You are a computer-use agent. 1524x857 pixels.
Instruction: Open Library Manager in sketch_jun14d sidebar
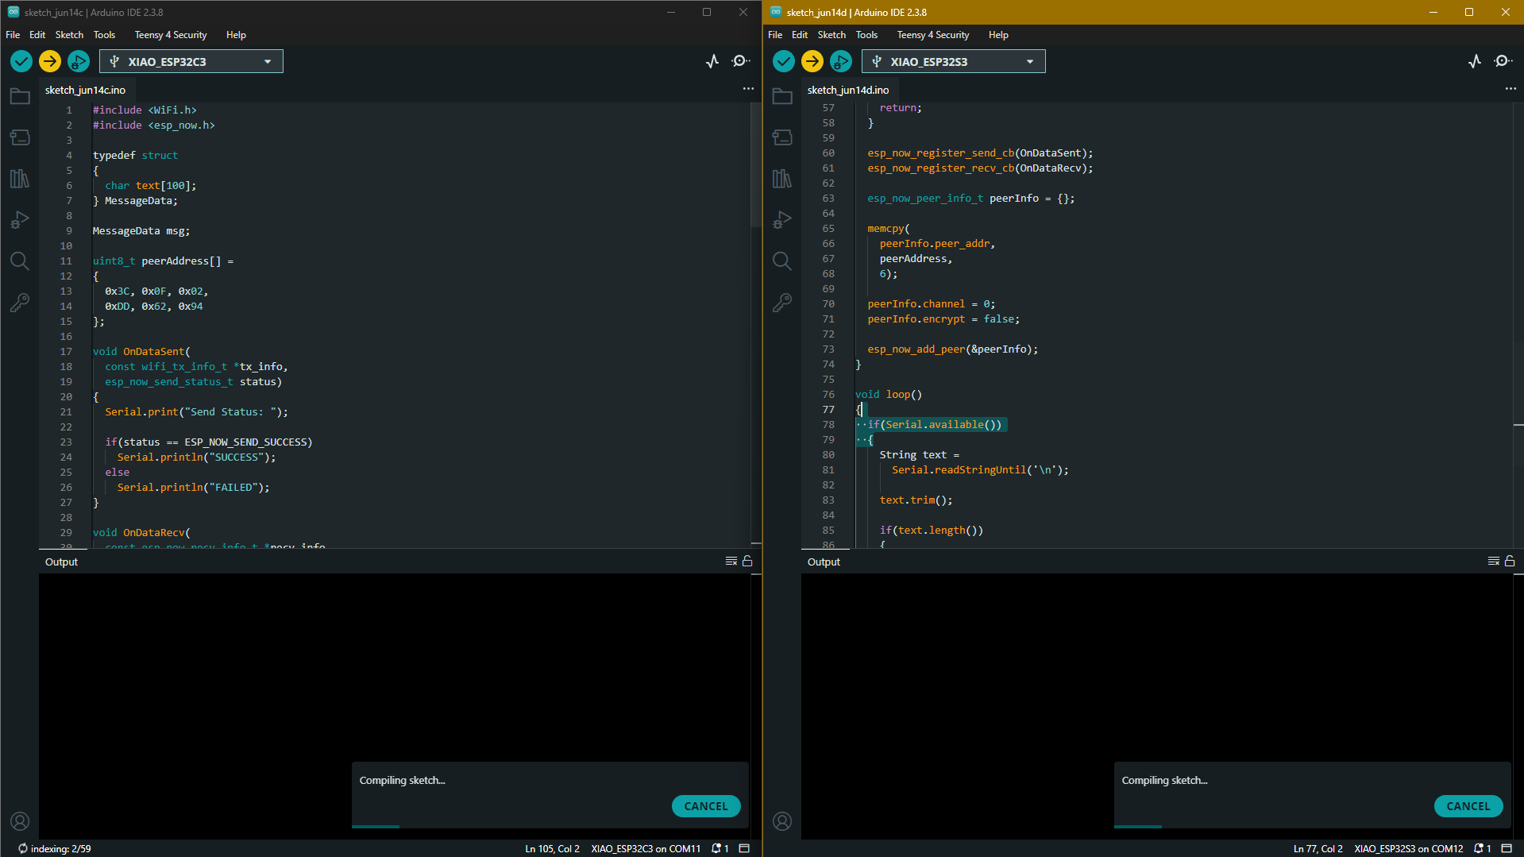(782, 179)
